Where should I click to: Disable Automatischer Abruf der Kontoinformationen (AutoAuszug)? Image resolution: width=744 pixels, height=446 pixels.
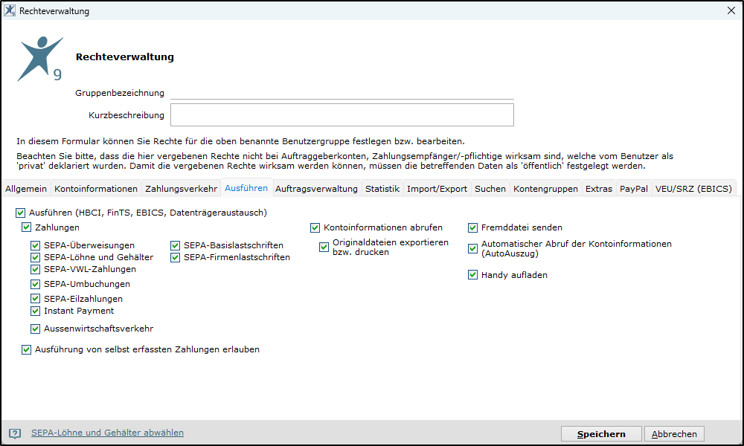472,248
